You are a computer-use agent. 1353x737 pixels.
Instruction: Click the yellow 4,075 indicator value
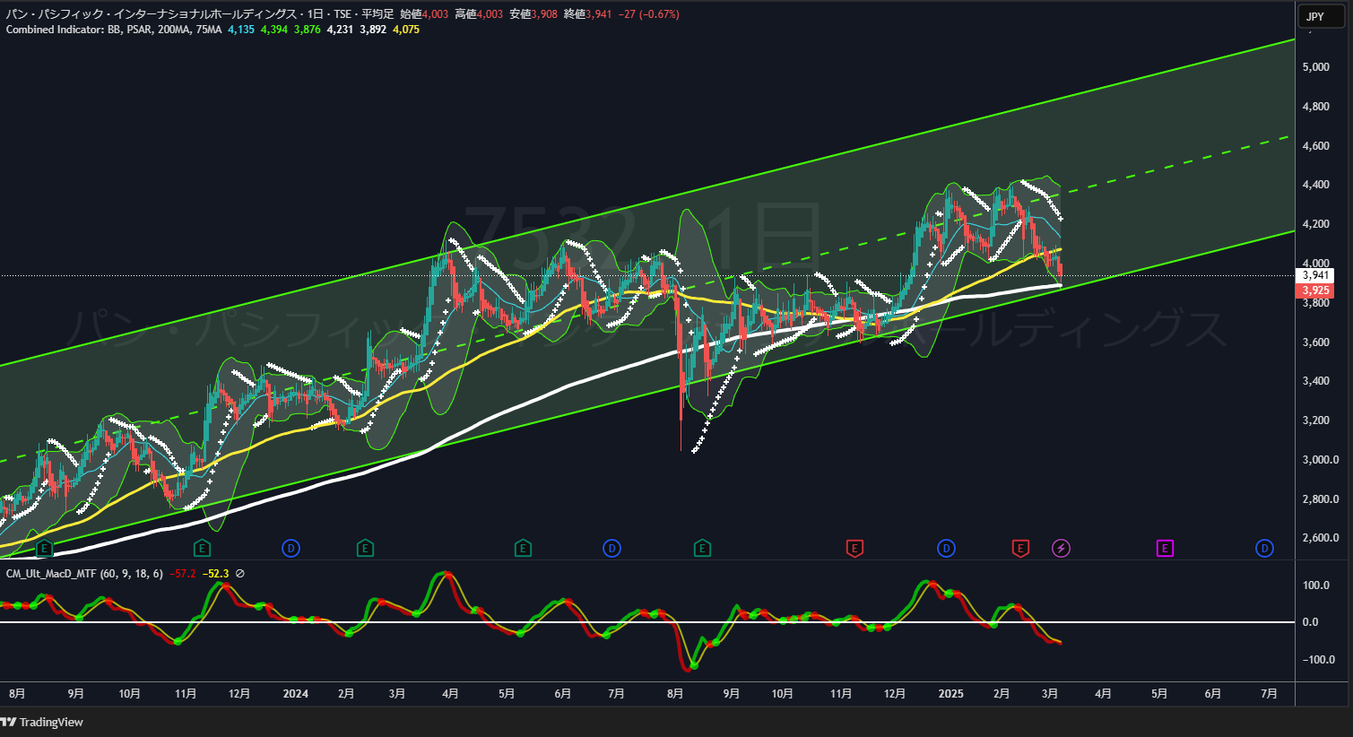[x=406, y=30]
